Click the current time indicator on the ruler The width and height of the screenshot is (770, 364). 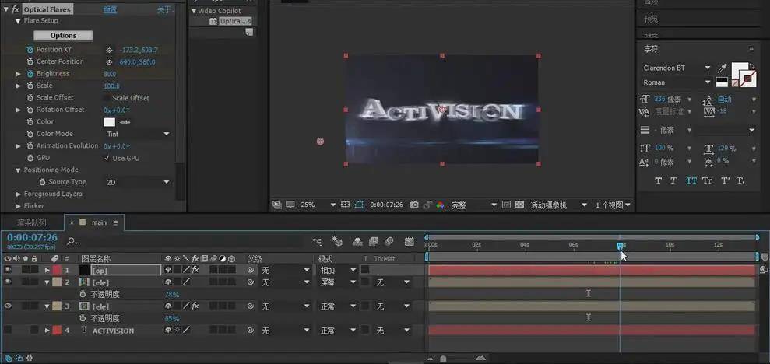click(x=620, y=246)
